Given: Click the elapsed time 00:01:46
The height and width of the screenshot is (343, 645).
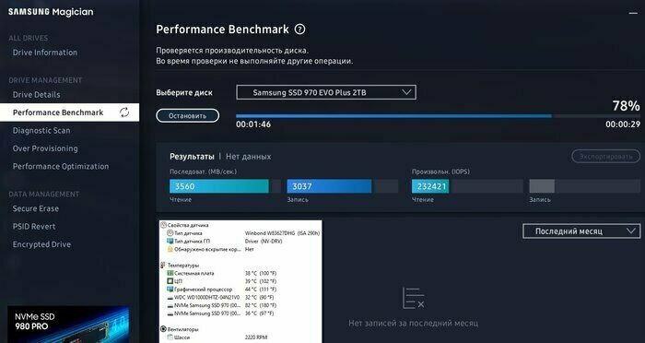Looking at the screenshot, I should 253,124.
